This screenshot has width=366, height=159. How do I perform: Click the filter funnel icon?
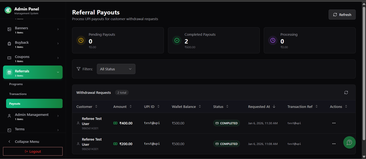[x=78, y=69]
